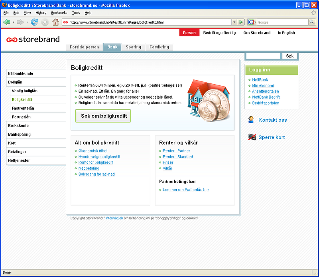Viewport: 319px width, 277px height.
Task: Open the Saksgang for søknad link
Action: tap(96, 174)
